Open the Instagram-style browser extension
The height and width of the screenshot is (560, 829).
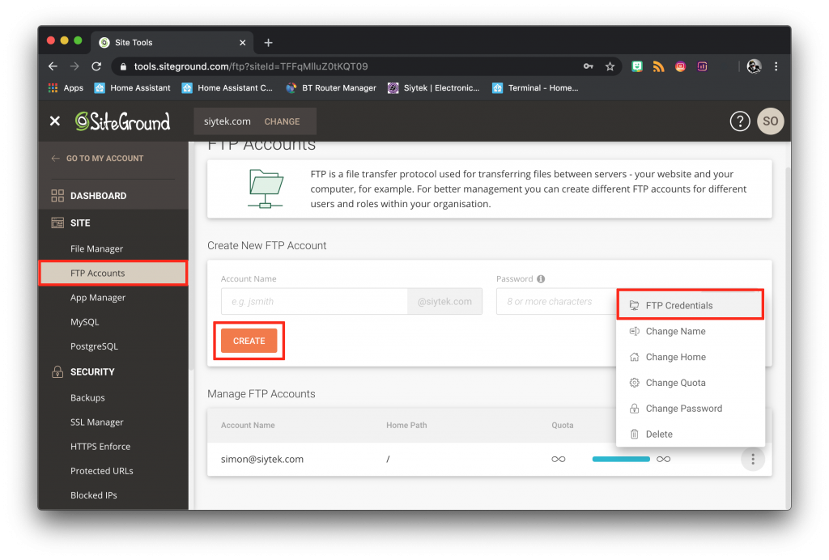coord(680,66)
